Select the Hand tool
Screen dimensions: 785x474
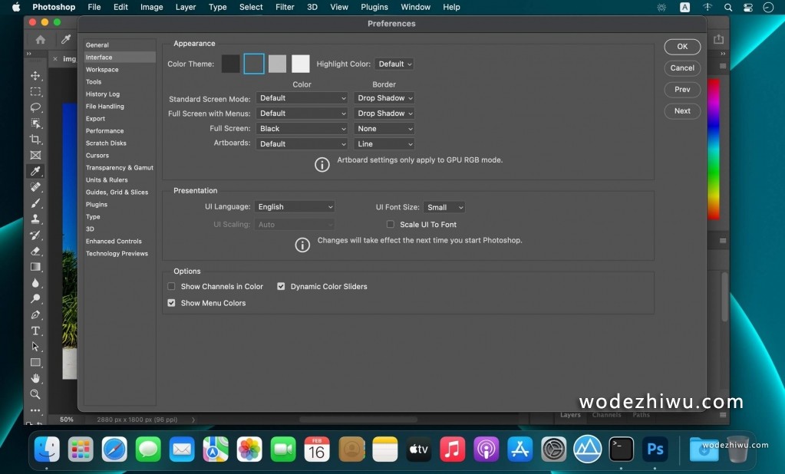35,378
